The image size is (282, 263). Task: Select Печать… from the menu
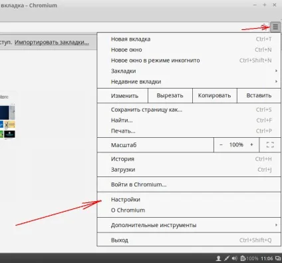(189, 131)
